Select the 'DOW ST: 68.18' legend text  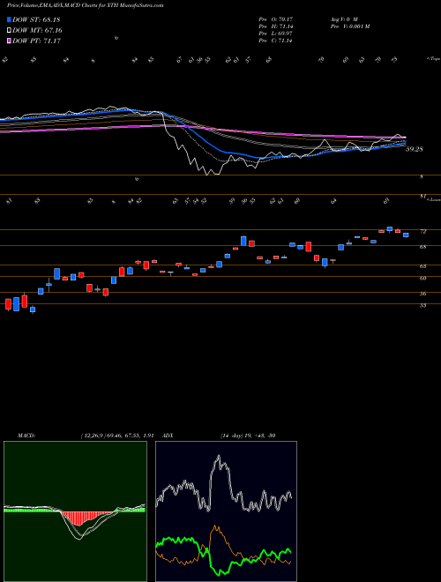click(x=36, y=19)
